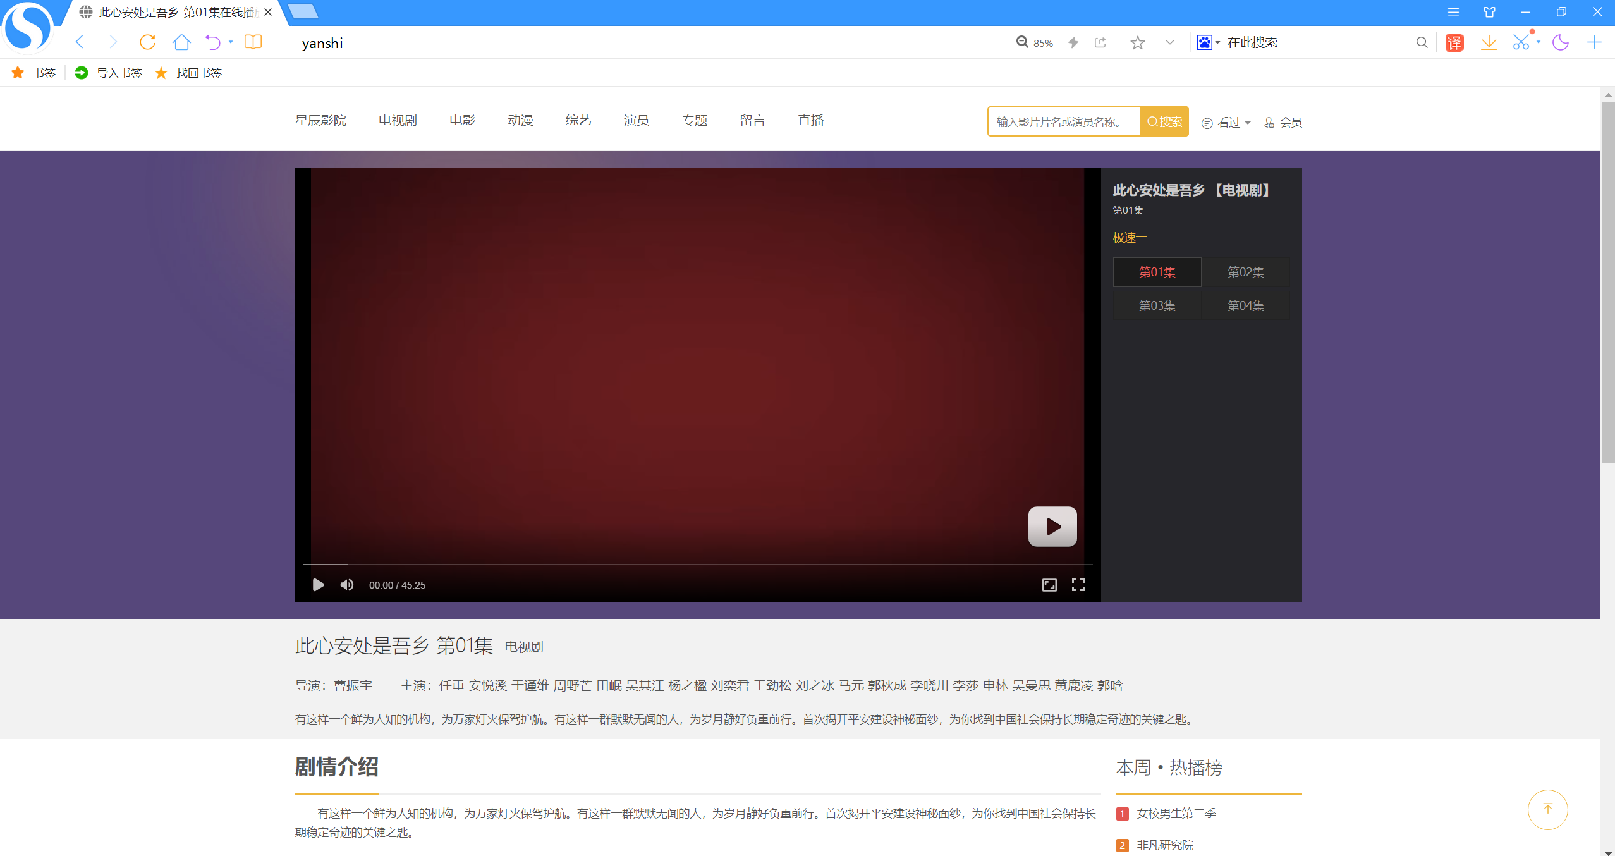Click the scroll-to-top circle button

tap(1547, 809)
